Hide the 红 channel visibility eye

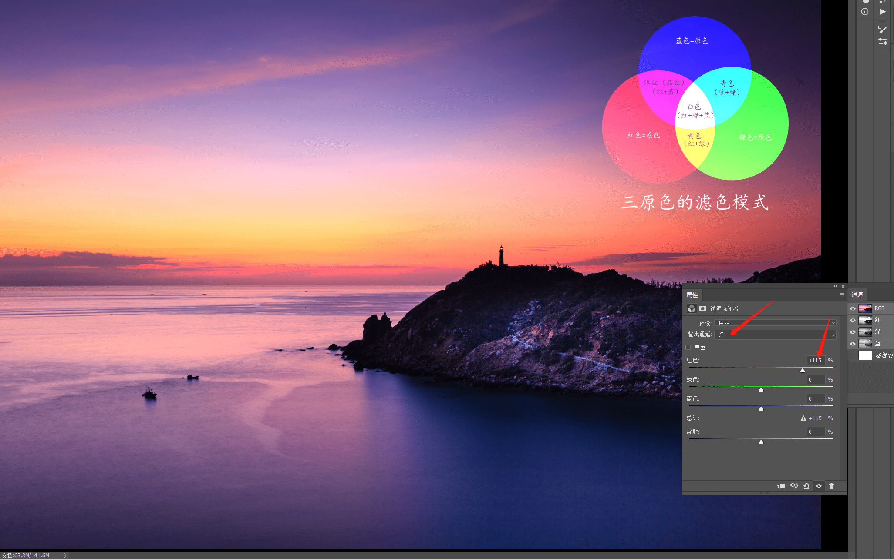click(853, 320)
